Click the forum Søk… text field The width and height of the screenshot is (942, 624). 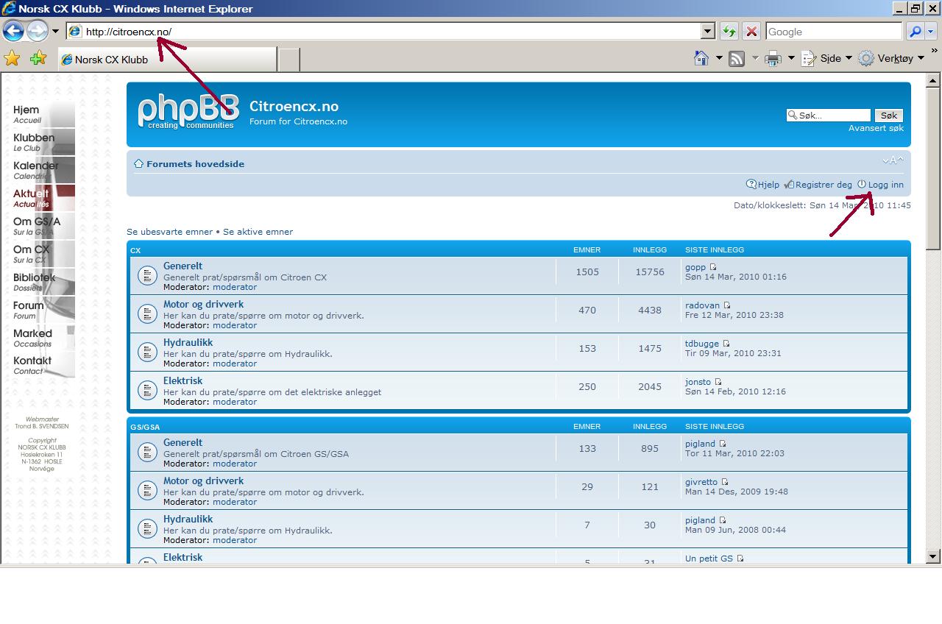pyautogui.click(x=828, y=116)
